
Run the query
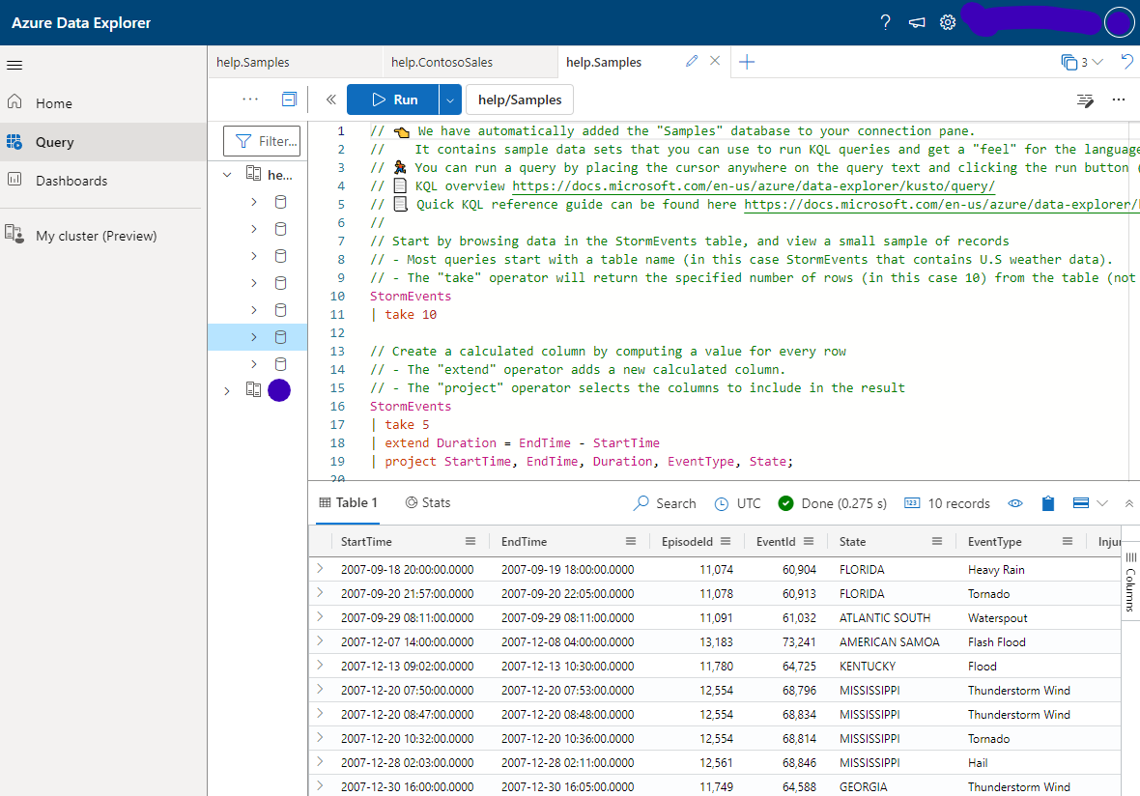coord(393,99)
